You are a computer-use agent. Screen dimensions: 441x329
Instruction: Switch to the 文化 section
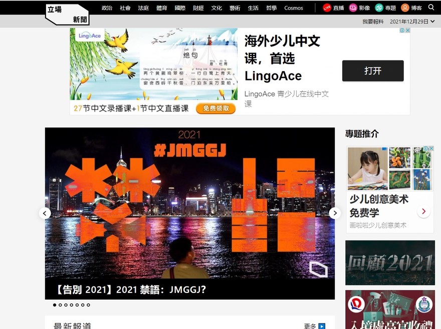pyautogui.click(x=216, y=8)
